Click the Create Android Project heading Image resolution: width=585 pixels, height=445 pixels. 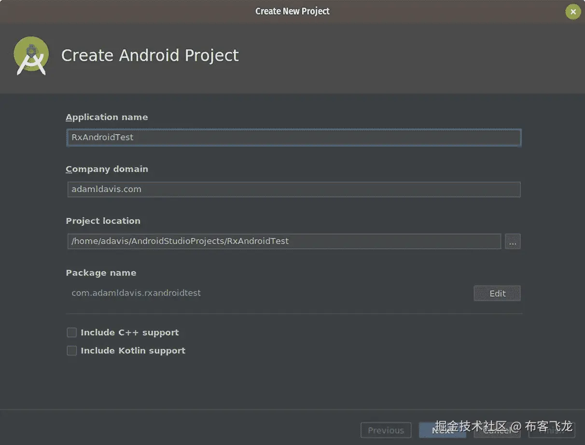point(150,55)
